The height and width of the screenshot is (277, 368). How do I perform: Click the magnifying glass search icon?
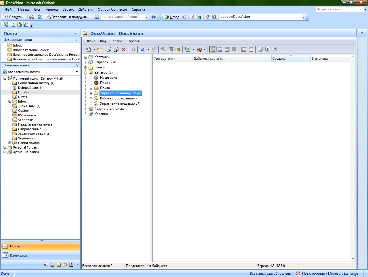163,49
